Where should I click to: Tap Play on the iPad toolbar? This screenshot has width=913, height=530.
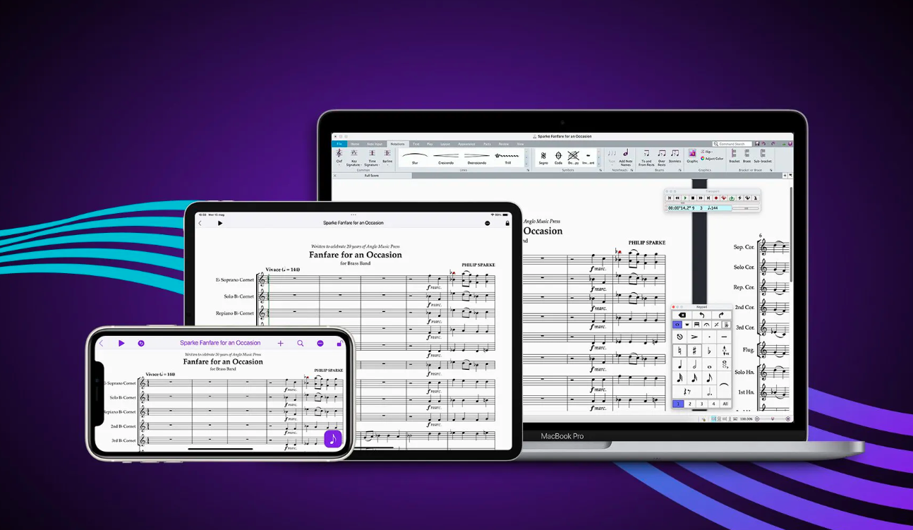tap(220, 223)
